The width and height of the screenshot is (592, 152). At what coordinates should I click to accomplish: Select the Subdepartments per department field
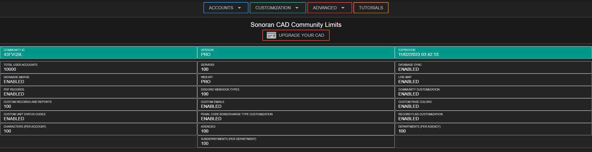[x=296, y=141]
